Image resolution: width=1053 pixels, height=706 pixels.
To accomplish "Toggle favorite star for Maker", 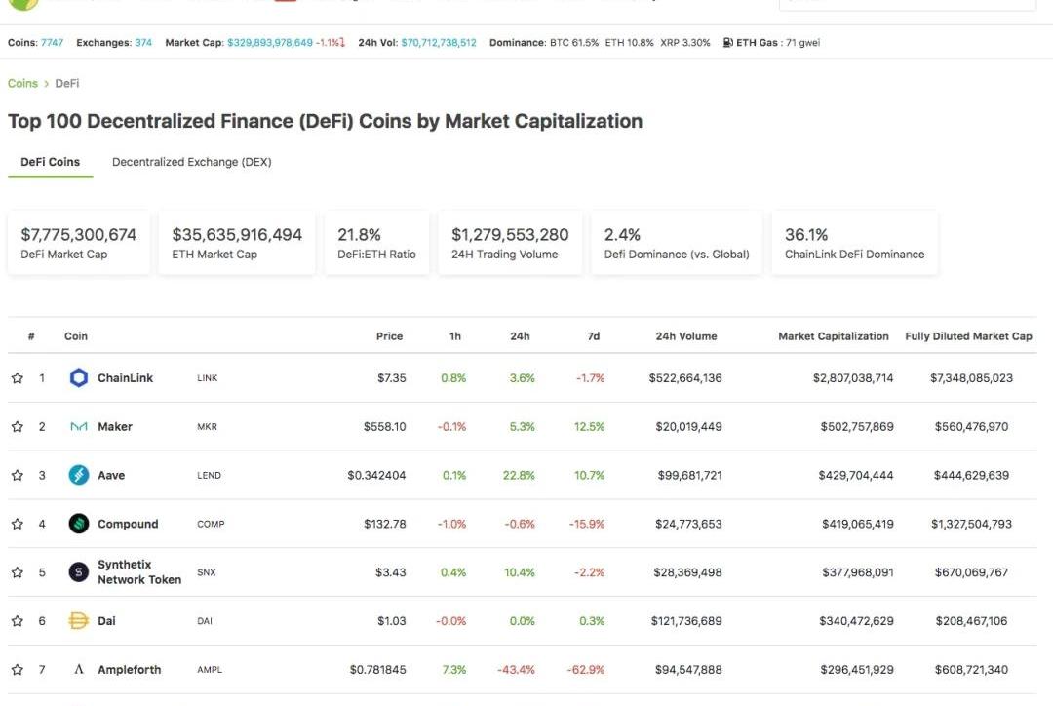I will tap(17, 427).
